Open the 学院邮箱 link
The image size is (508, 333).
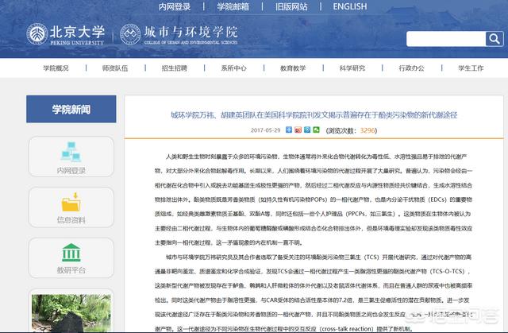[233, 6]
